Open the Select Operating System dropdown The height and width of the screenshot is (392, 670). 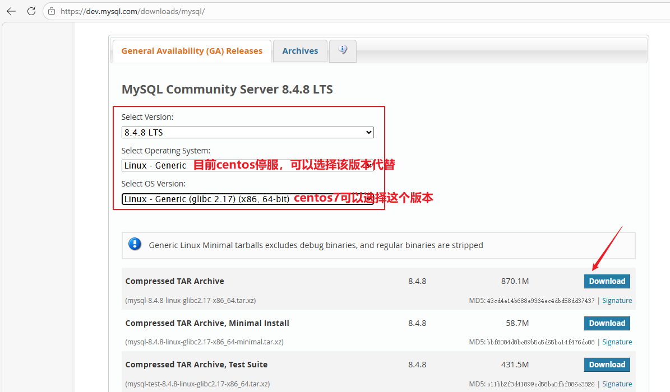(247, 165)
